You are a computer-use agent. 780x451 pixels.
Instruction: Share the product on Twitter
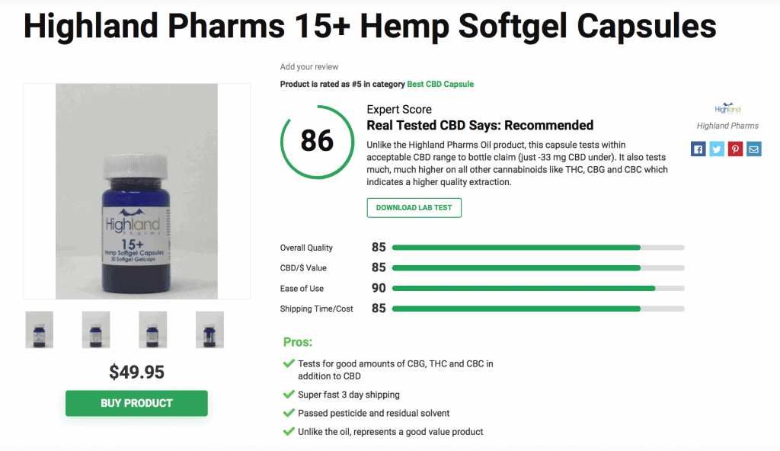tap(716, 149)
